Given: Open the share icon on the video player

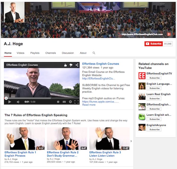Looking at the screenshot, I should tap(77, 65).
